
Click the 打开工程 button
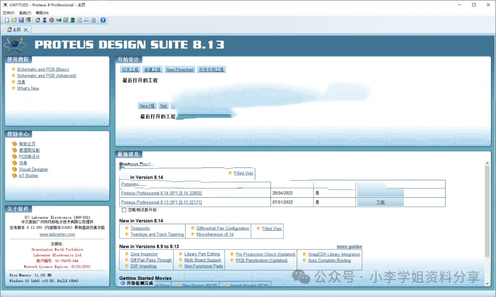(x=130, y=69)
